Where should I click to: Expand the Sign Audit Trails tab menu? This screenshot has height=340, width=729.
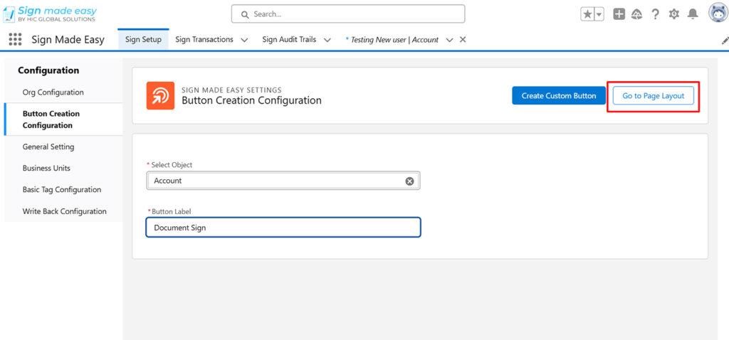[327, 40]
